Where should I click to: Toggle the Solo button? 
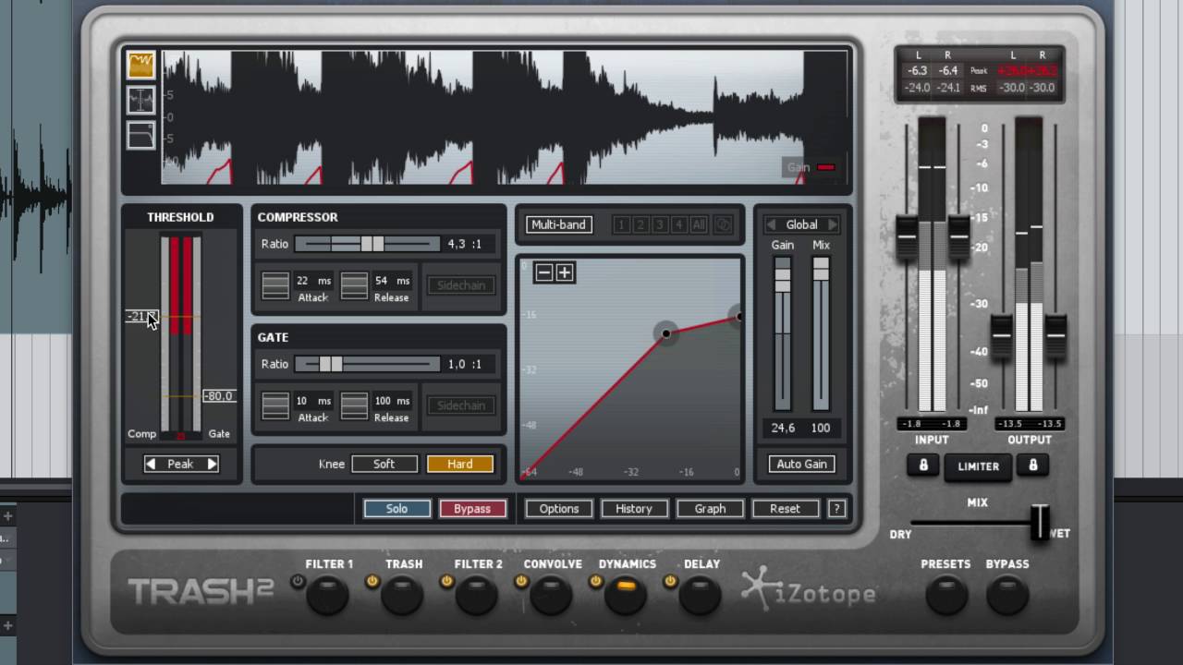(x=396, y=509)
